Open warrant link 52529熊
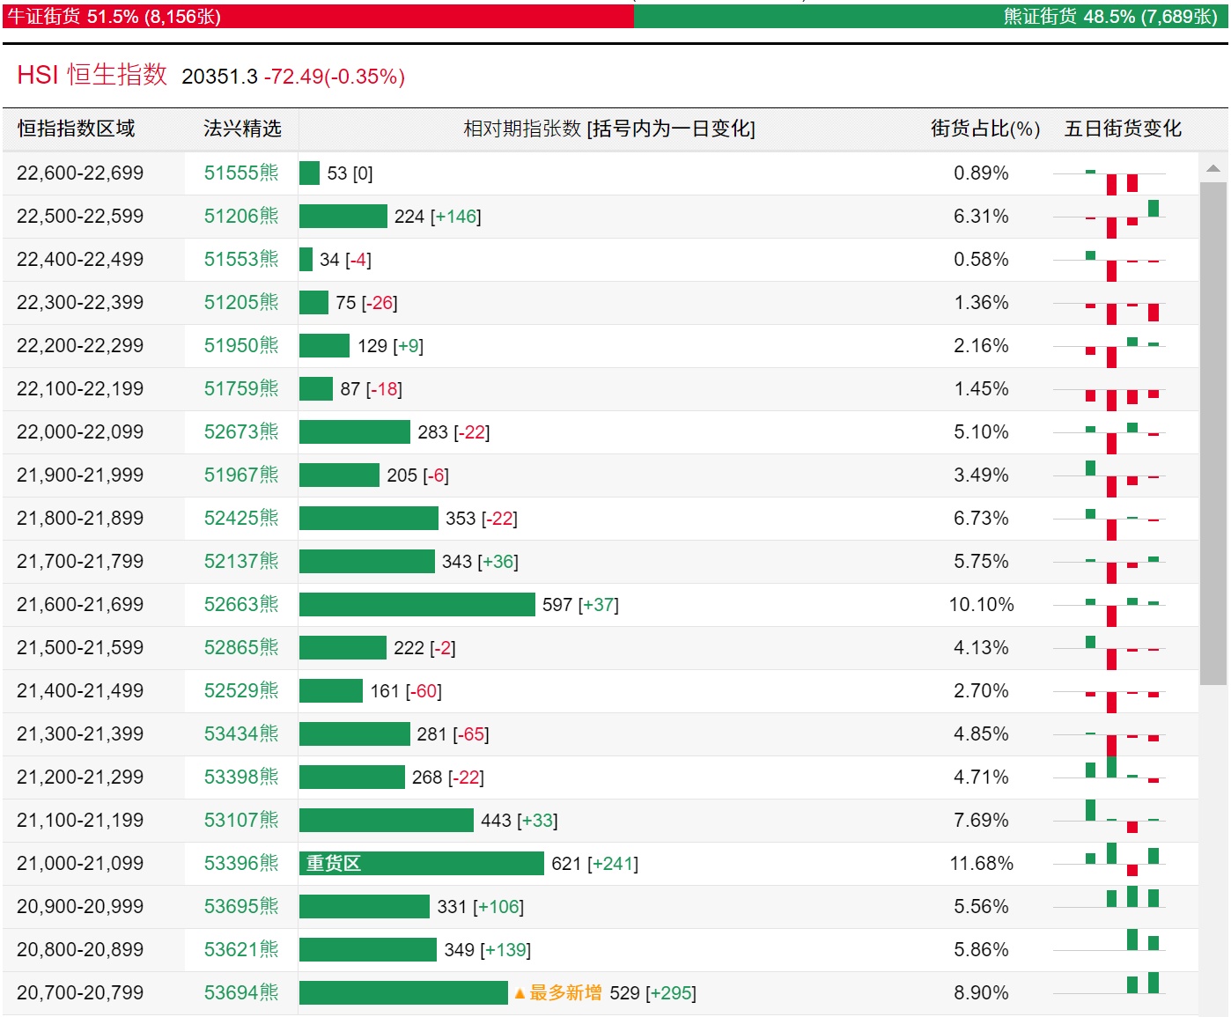This screenshot has height=1017, width=1231. (x=241, y=690)
